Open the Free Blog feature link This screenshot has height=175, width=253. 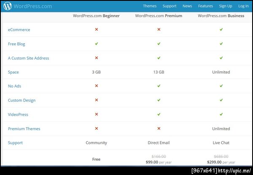[x=16, y=44]
